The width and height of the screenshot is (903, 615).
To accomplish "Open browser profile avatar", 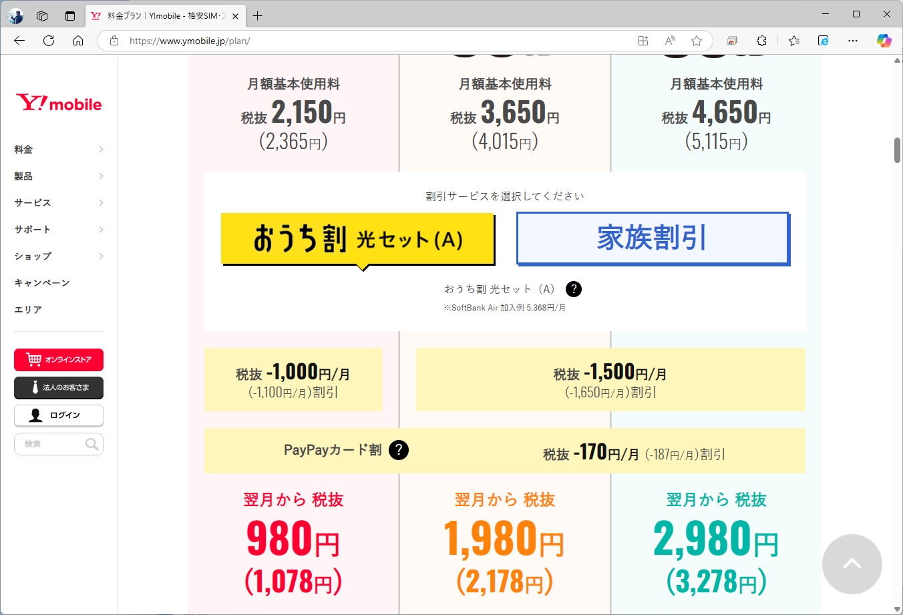I will click(x=15, y=16).
